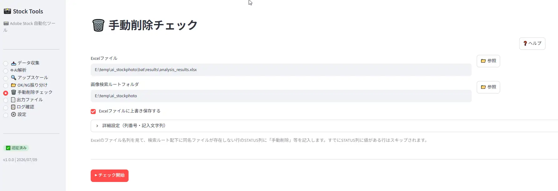The image size is (558, 191).
Task: Go to the 出力ファイル page
Action: click(x=30, y=100)
